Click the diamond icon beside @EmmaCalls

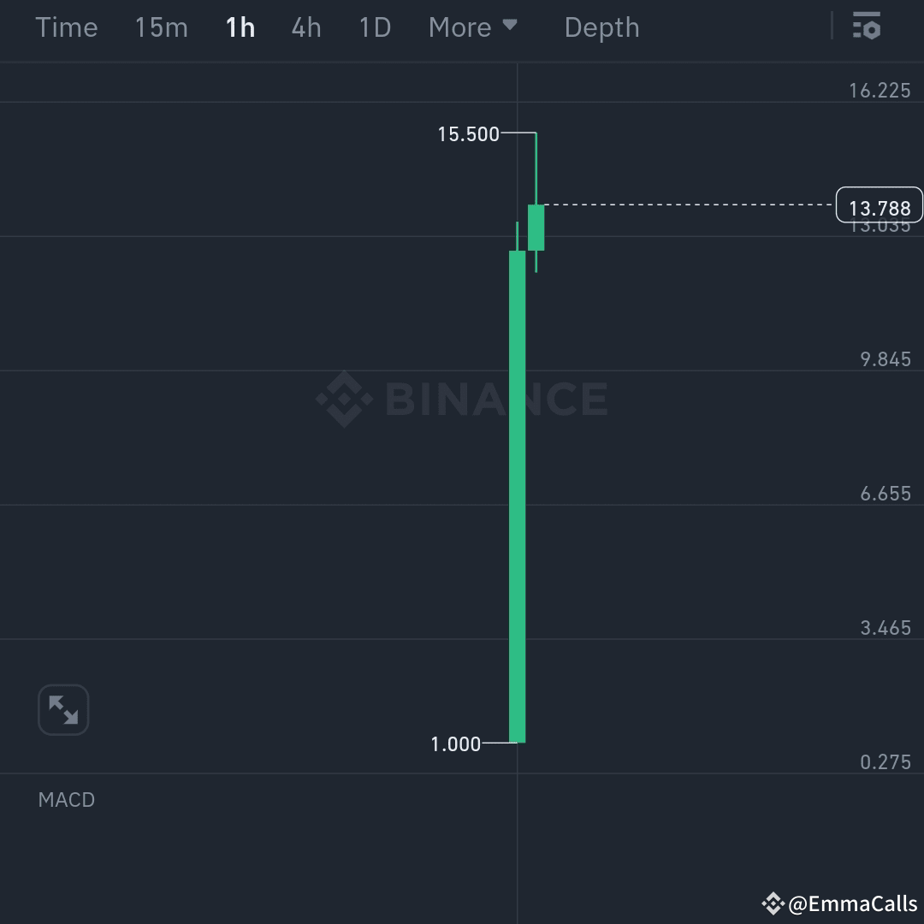773,903
